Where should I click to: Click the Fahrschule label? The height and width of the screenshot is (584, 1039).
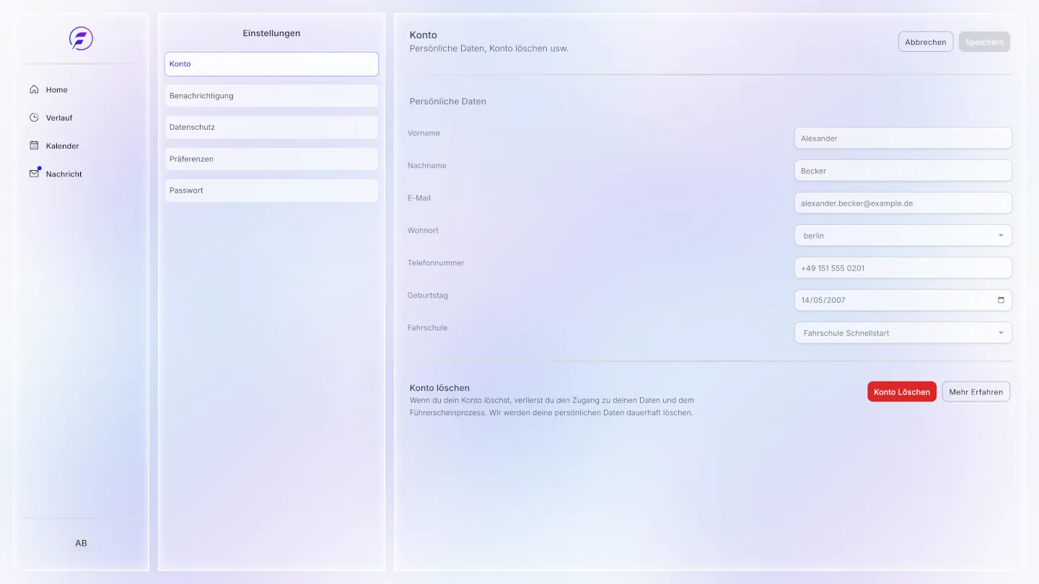click(427, 328)
